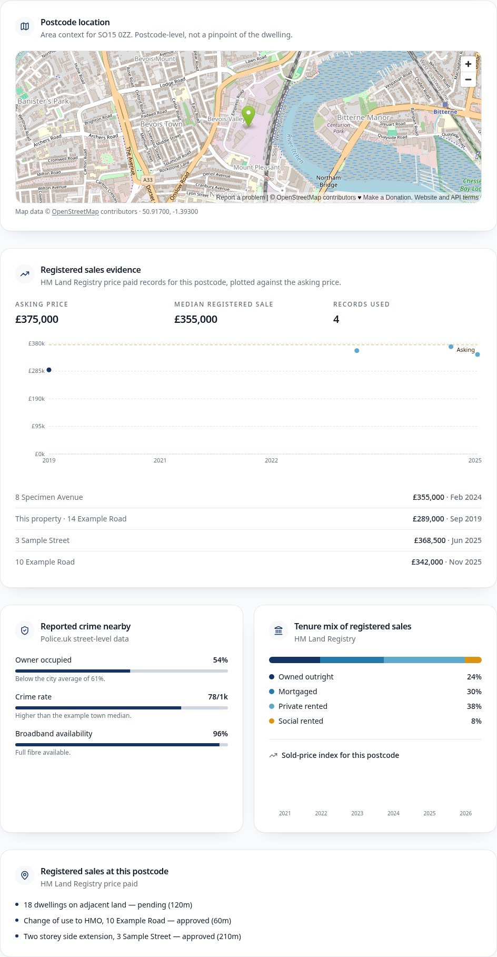Click the bank icon for Tenure mix
497x957 pixels.
click(x=279, y=630)
